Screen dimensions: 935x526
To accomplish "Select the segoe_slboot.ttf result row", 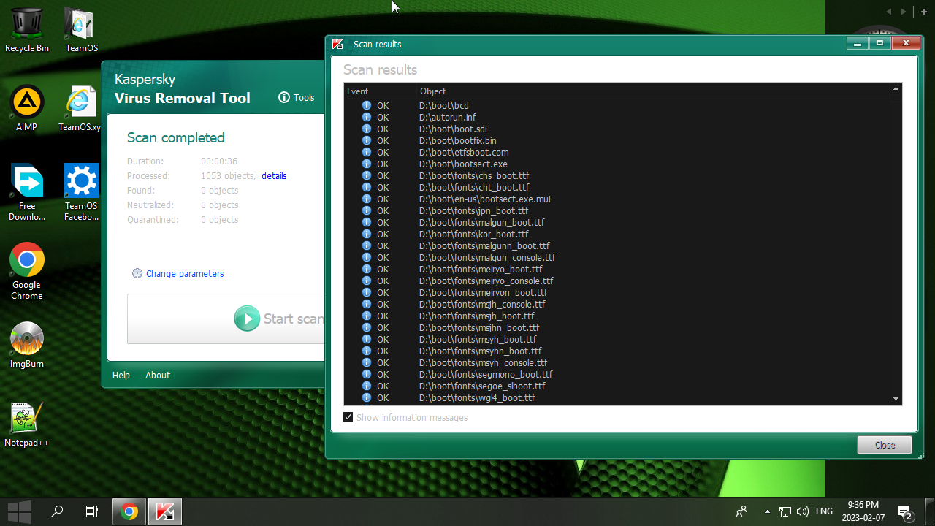I will pos(618,386).
